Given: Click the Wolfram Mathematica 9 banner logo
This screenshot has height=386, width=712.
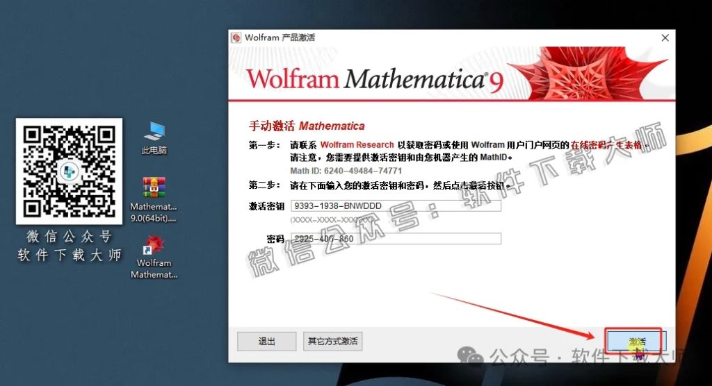Looking at the screenshot, I should pos(375,80).
